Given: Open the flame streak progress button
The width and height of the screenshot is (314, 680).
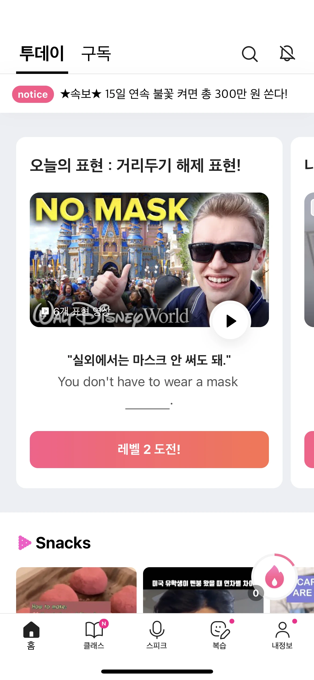Looking at the screenshot, I should coord(274,577).
